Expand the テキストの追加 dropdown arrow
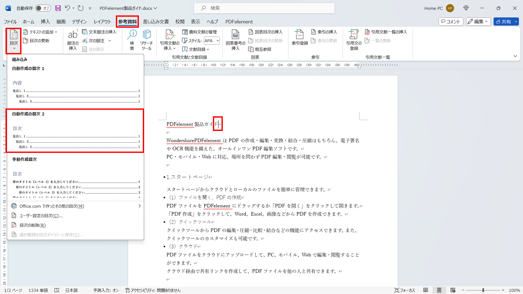Screen dimensions: 523x294 click(x=56, y=32)
